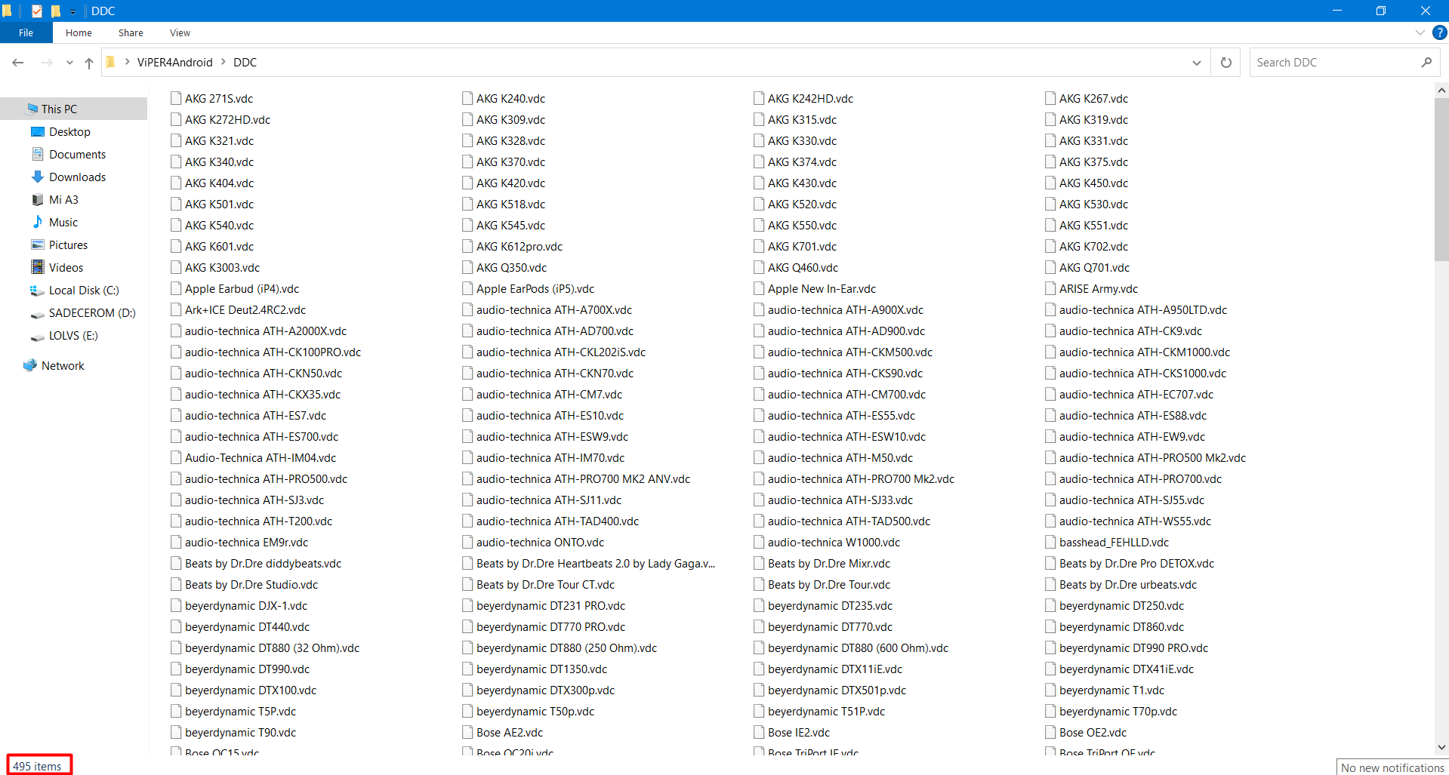Expand the ribbon with the chevron
The width and height of the screenshot is (1449, 775).
pyautogui.click(x=1420, y=32)
